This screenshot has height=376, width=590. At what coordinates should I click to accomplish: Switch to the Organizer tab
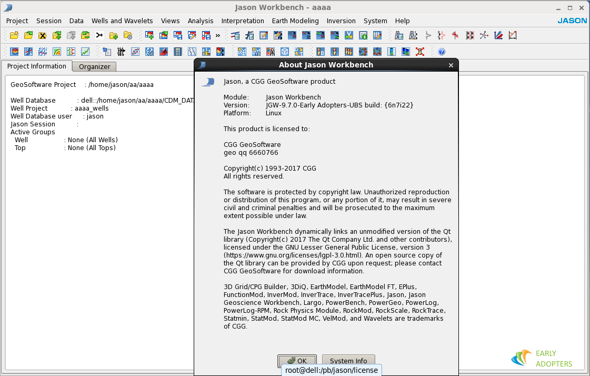point(94,67)
